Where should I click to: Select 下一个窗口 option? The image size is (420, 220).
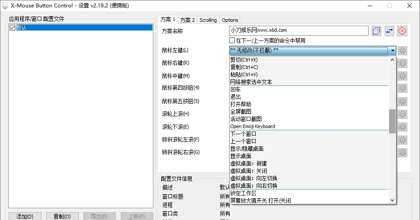(309, 134)
